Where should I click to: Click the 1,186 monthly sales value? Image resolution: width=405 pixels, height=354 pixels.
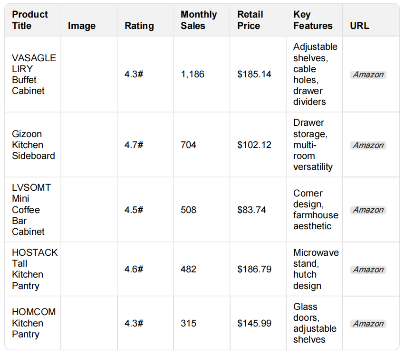193,74
